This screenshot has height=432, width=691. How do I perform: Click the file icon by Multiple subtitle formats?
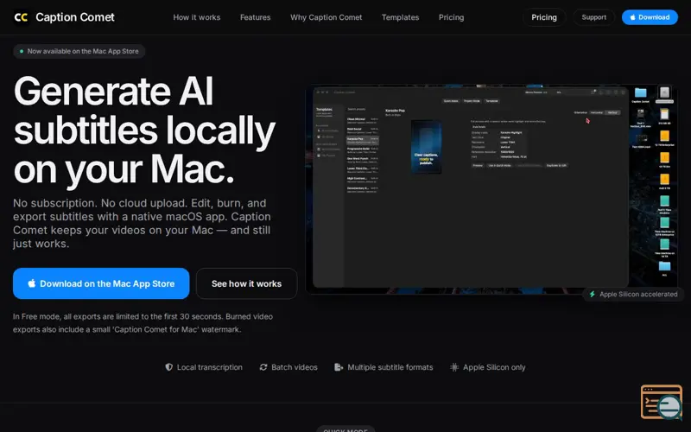[x=339, y=367]
